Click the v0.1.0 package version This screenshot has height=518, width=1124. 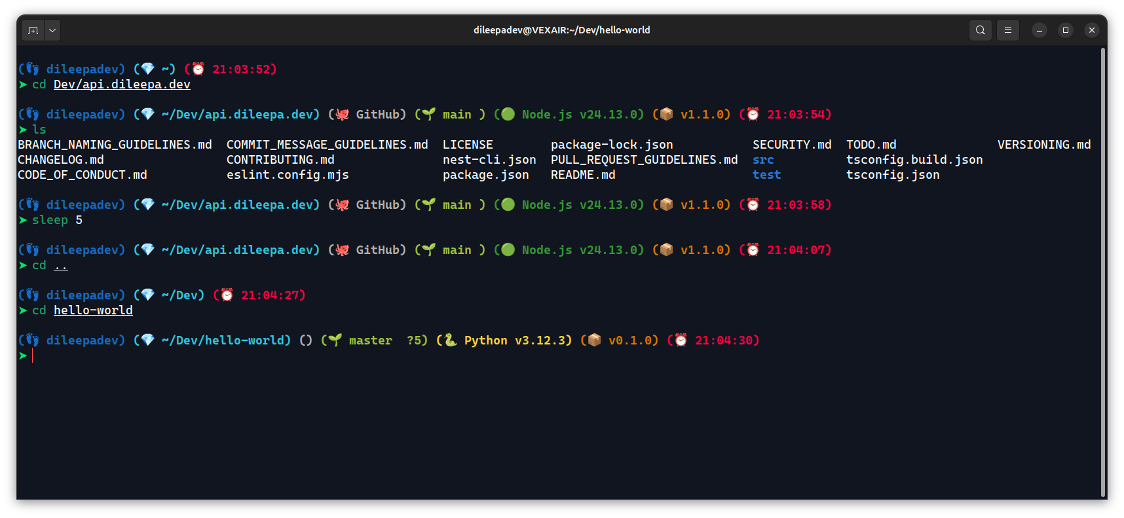630,341
